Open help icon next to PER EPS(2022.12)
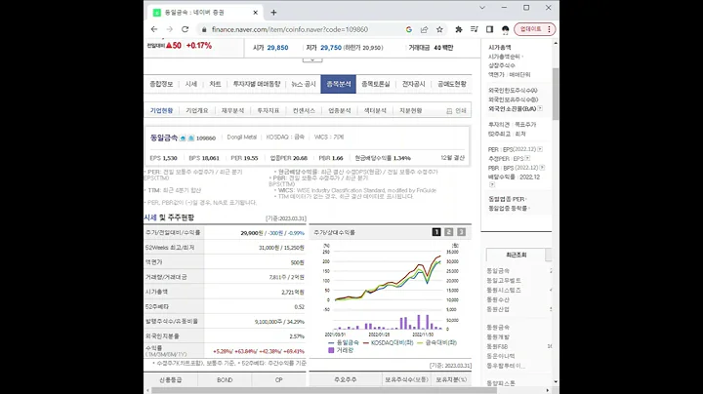This screenshot has height=394, width=703. (x=540, y=149)
